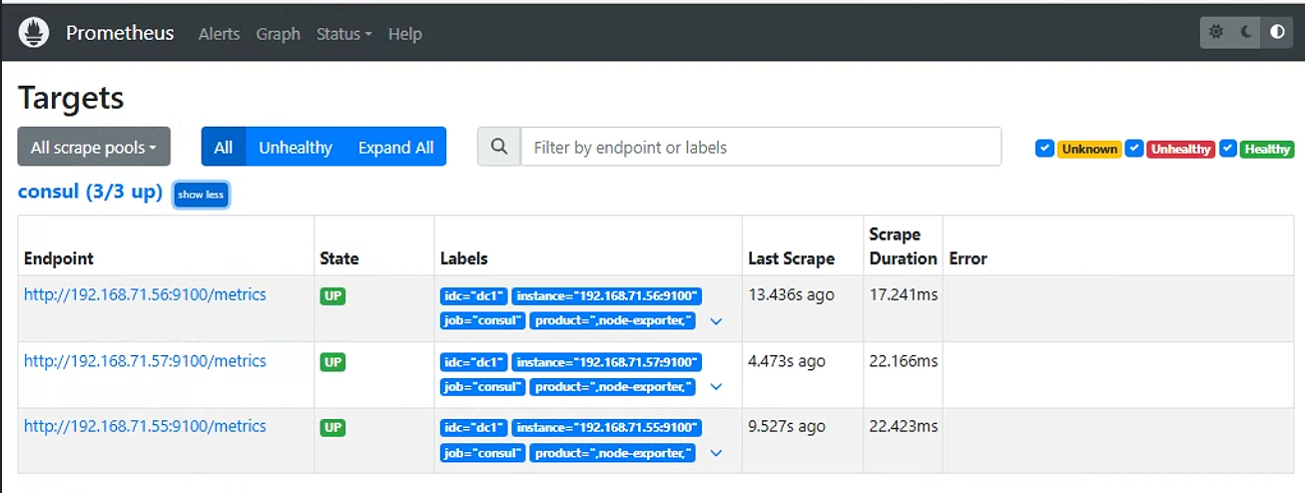The width and height of the screenshot is (1305, 493).
Task: Toggle the Unhealthy state checkbox
Action: point(1134,149)
